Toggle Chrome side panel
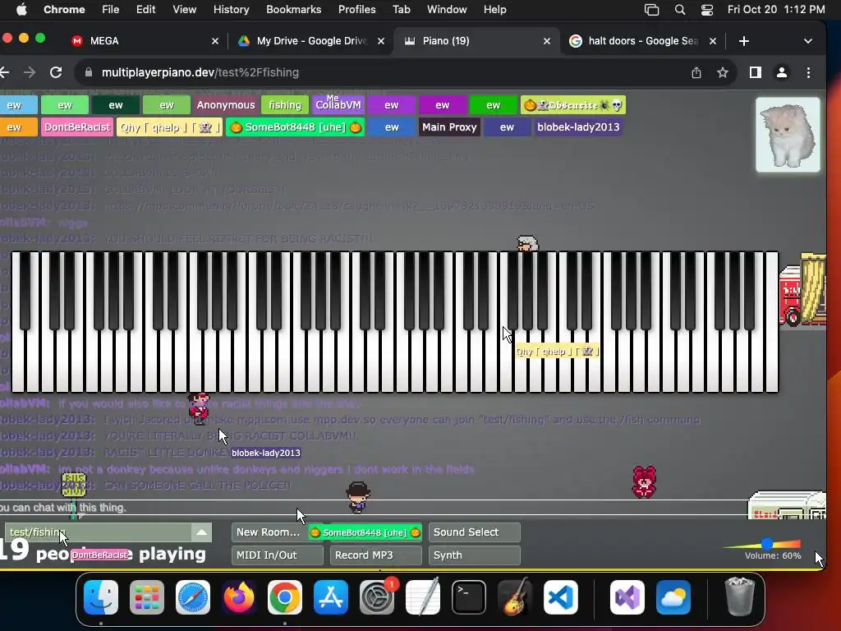Viewport: 841px width, 631px height. 756,72
